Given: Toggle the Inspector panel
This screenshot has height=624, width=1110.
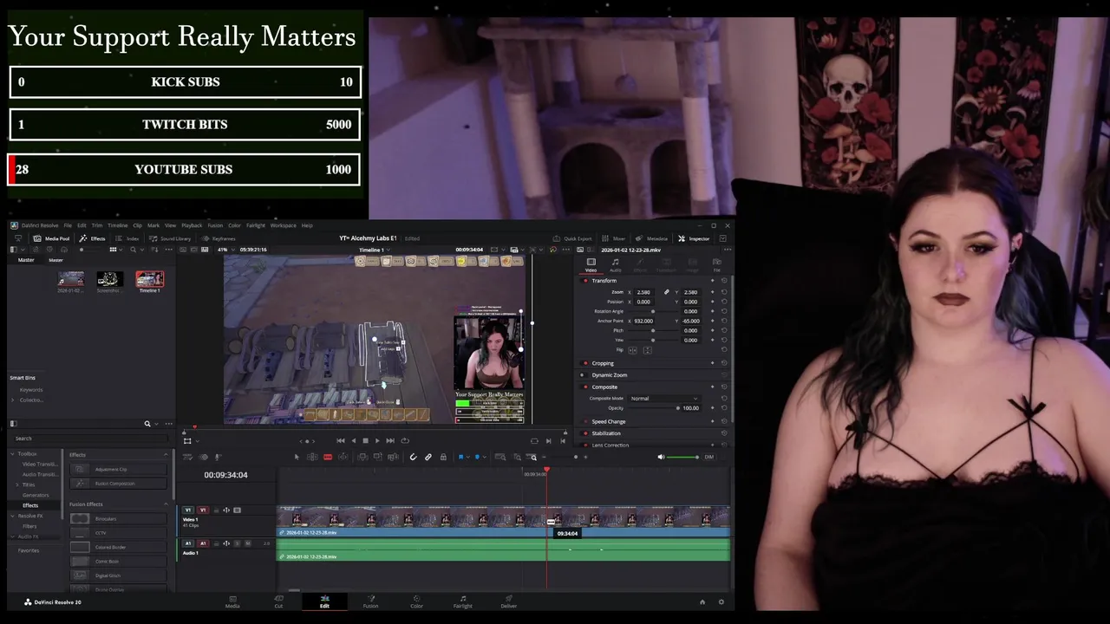Looking at the screenshot, I should click(694, 238).
